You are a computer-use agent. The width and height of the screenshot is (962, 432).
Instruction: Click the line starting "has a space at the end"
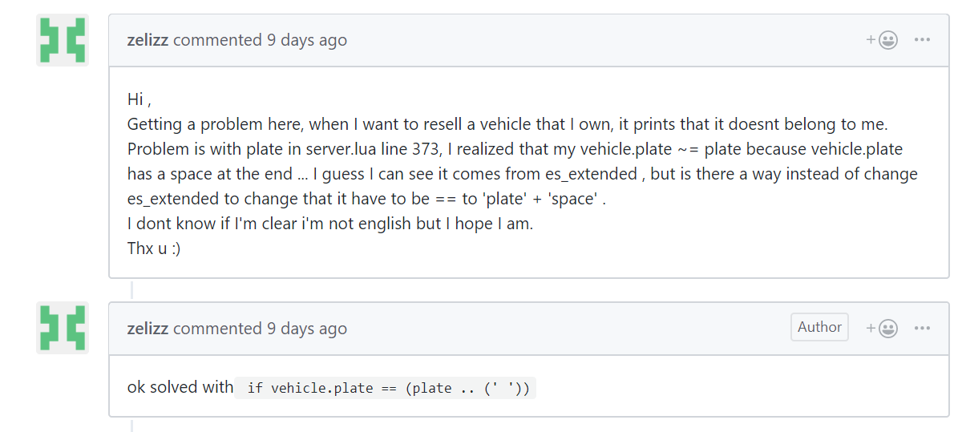[522, 175]
